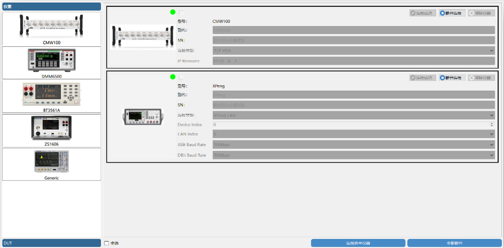Open the TCP VISA connection type dropdown
This screenshot has width=504, height=248.
(x=354, y=51)
